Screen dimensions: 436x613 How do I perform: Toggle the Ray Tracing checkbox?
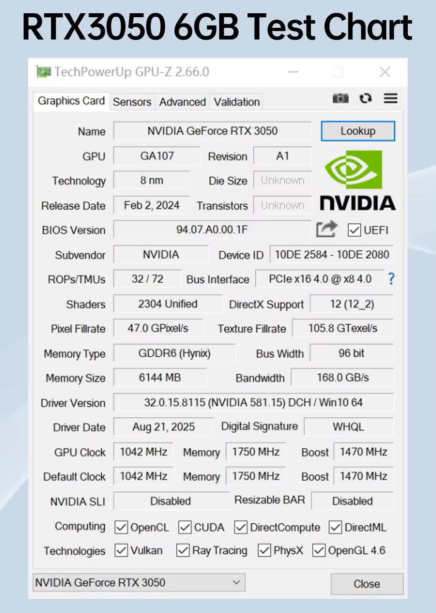point(183,550)
